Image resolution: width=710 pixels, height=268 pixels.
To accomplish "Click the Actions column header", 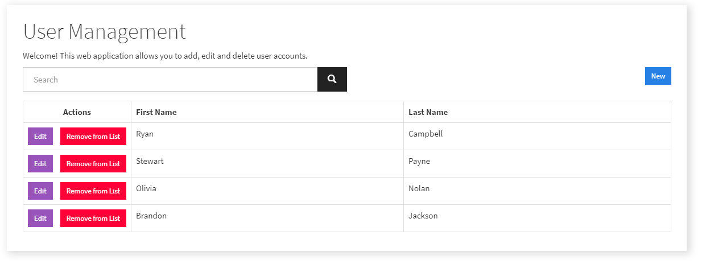I will point(77,112).
